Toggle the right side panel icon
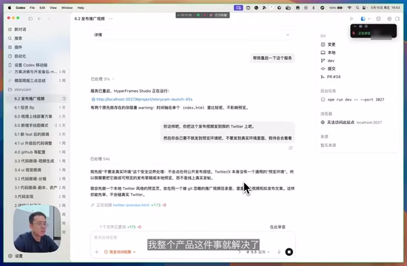The image size is (407, 266). (397, 18)
